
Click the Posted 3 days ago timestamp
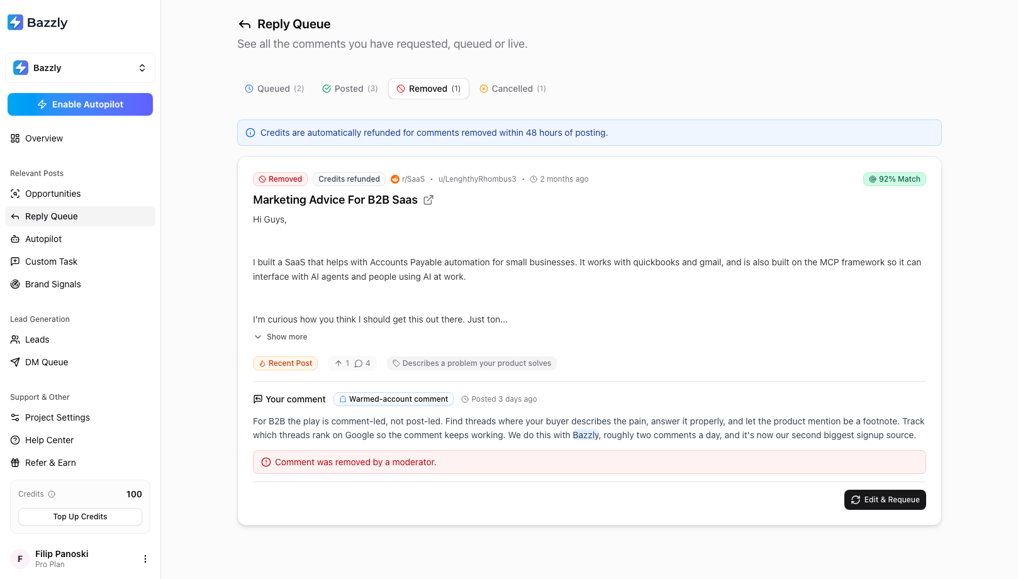(499, 399)
